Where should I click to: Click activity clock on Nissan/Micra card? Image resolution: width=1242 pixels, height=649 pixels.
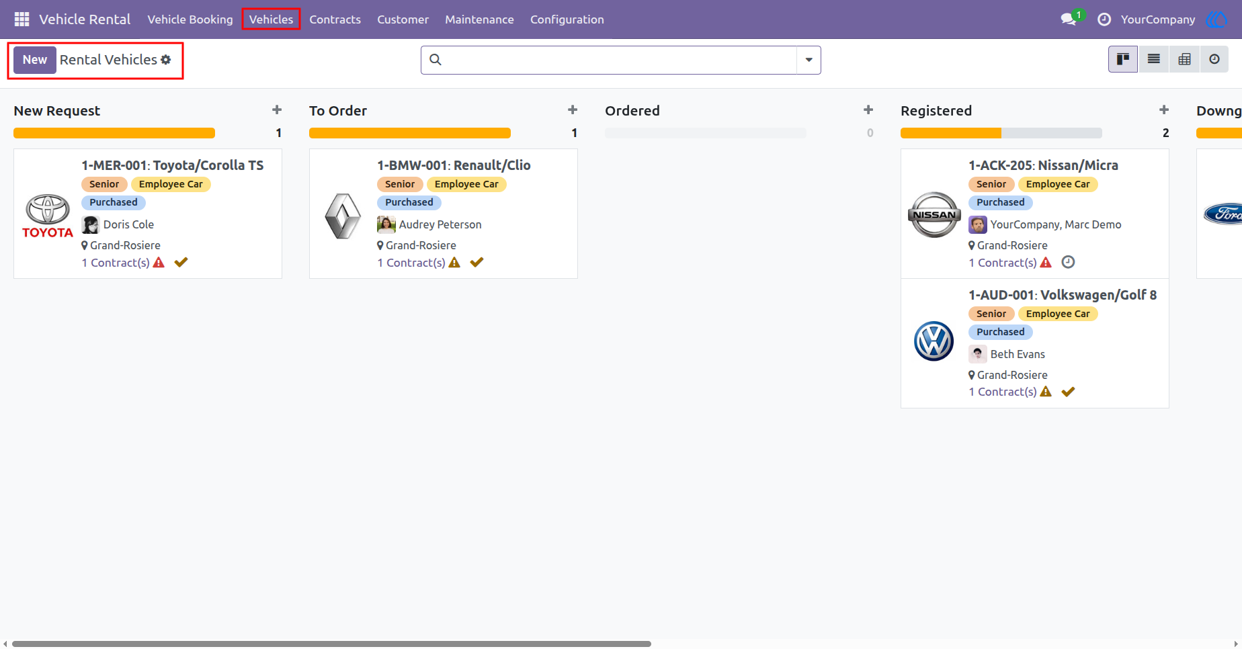point(1068,262)
